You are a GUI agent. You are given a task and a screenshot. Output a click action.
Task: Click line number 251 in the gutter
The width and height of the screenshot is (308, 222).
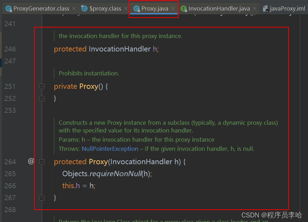tap(10, 86)
